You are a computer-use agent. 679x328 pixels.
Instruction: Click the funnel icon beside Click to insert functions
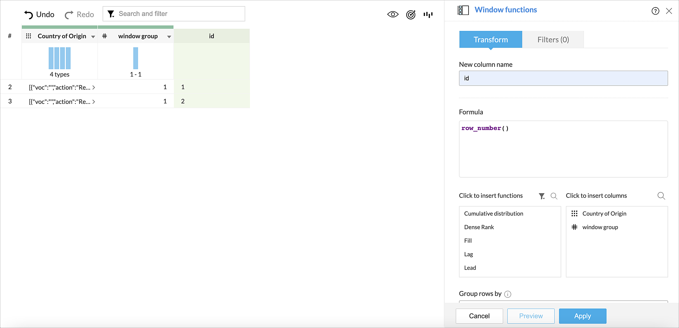[x=542, y=196]
